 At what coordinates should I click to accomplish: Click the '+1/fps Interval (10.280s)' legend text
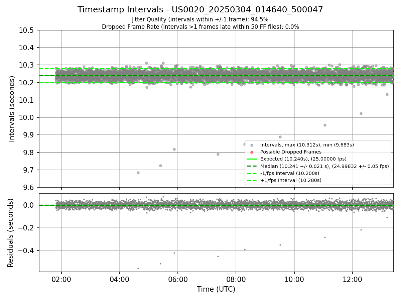point(291,180)
